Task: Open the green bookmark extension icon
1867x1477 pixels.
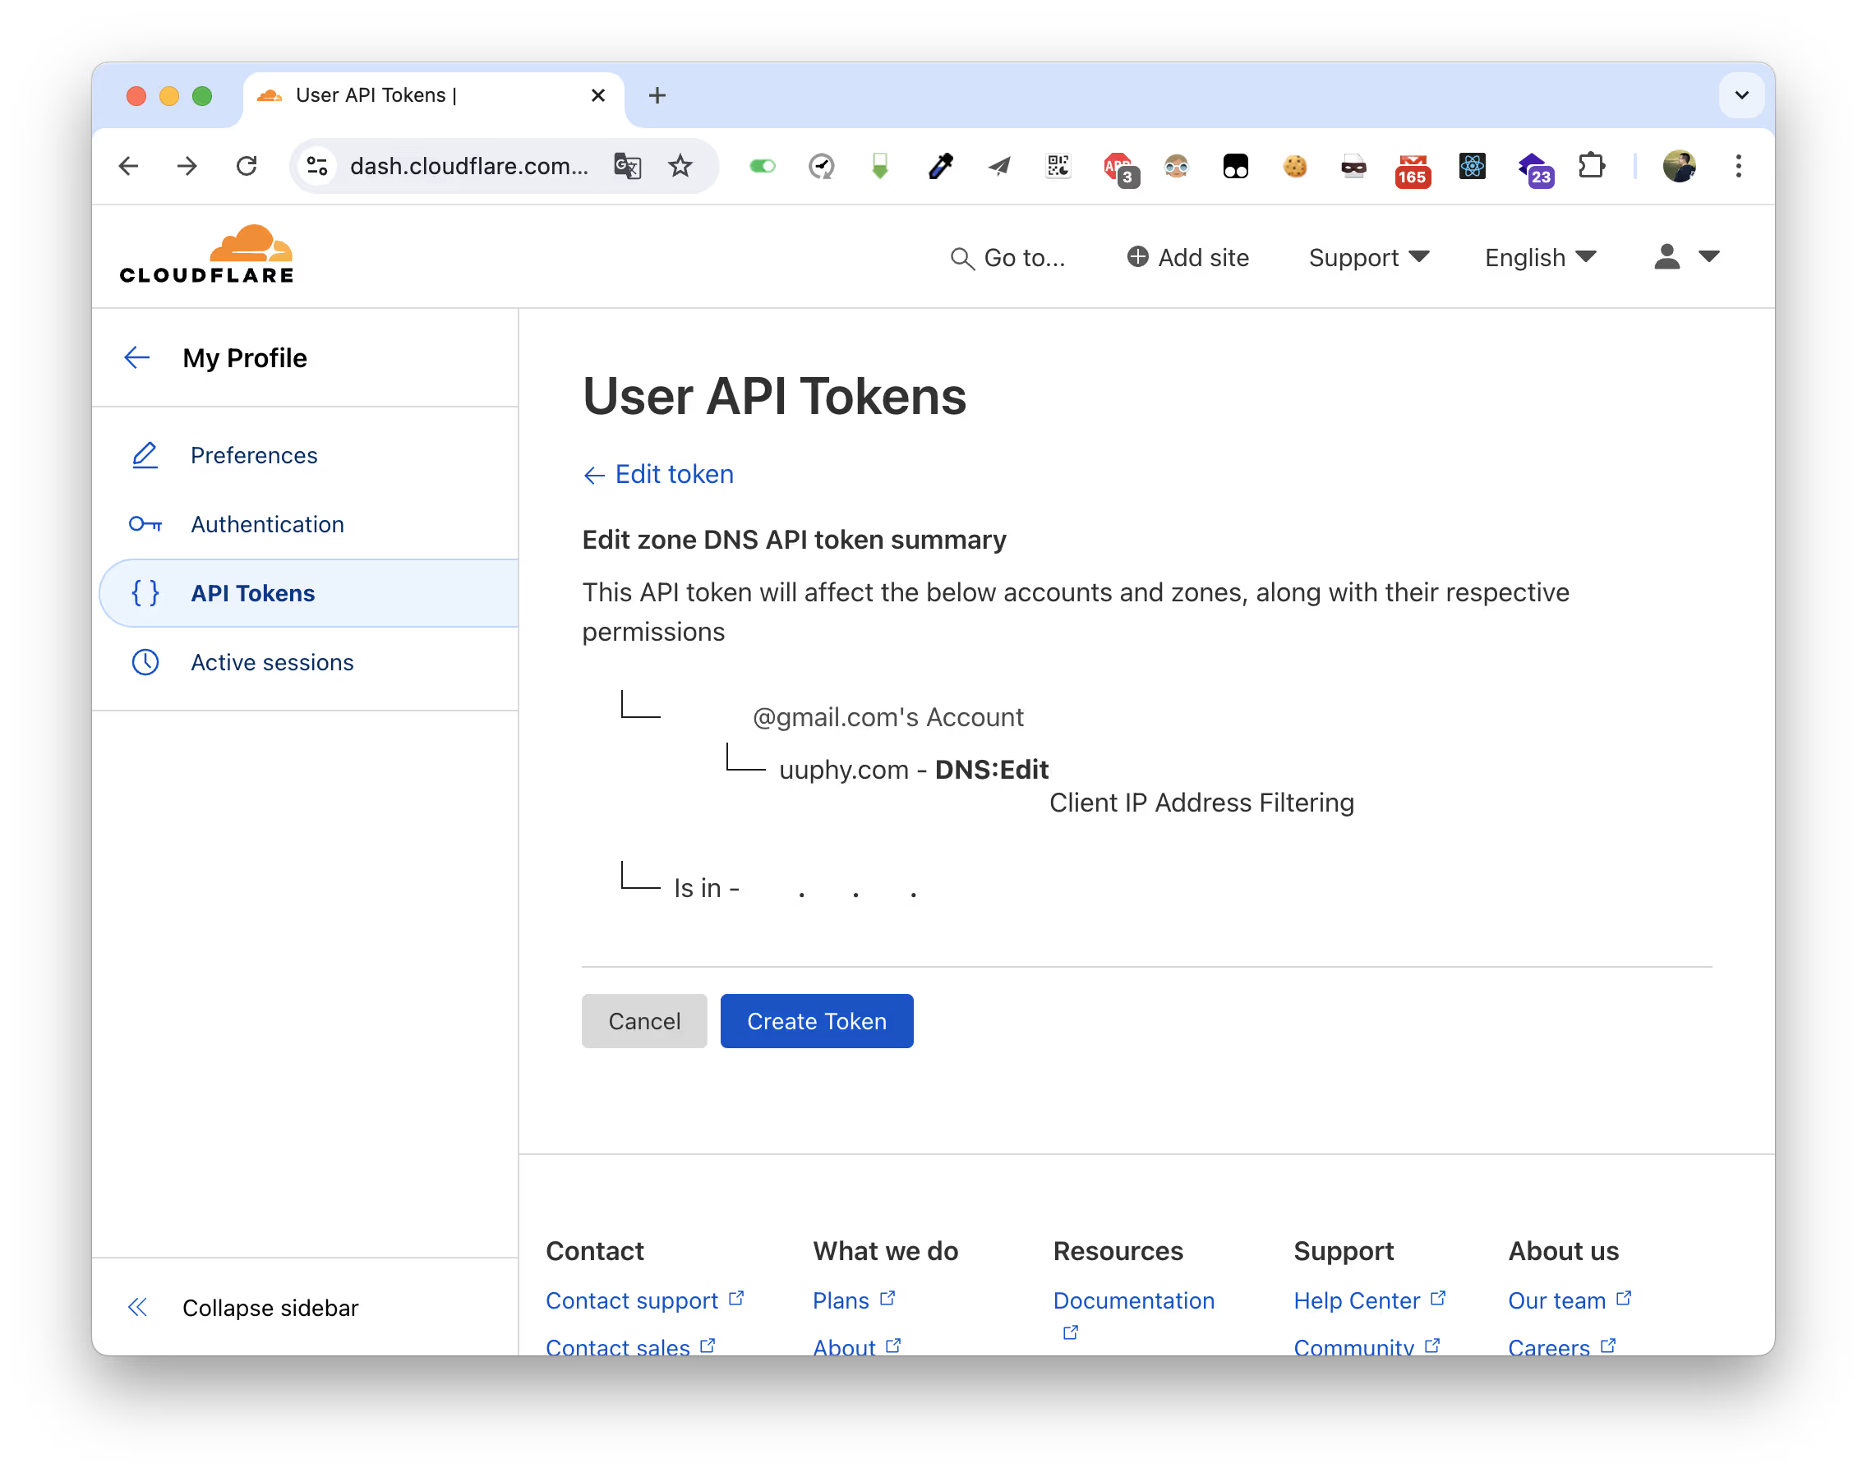Action: click(x=880, y=166)
